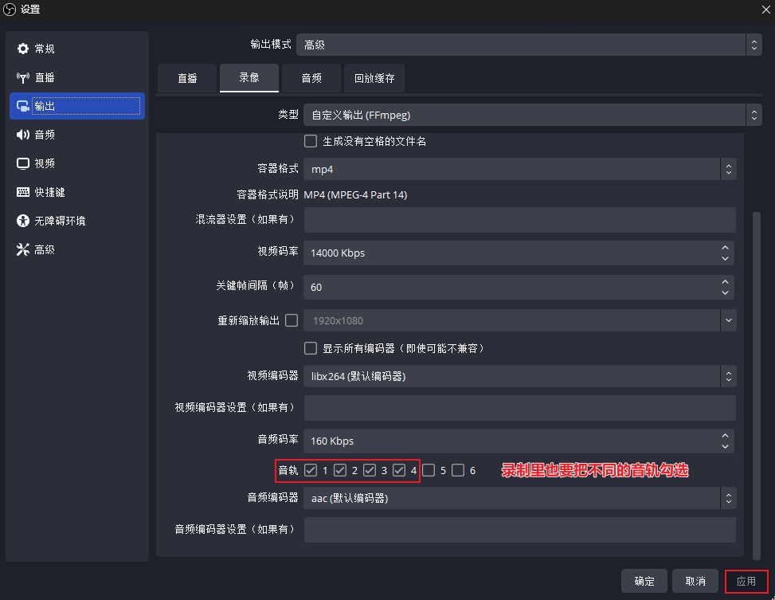
Task: Enable 生成没有空格的文件名 checkbox
Action: pyautogui.click(x=311, y=140)
